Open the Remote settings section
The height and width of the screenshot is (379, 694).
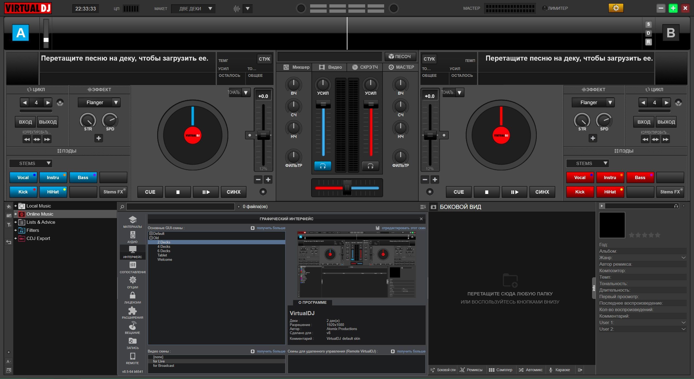133,358
